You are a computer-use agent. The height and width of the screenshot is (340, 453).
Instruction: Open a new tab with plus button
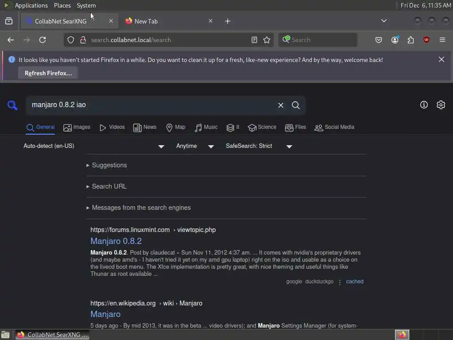tap(228, 21)
